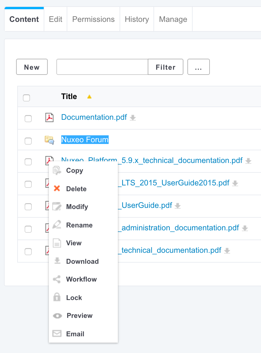261x353 pixels.
Task: Switch to the Permissions tab
Action: tap(93, 19)
